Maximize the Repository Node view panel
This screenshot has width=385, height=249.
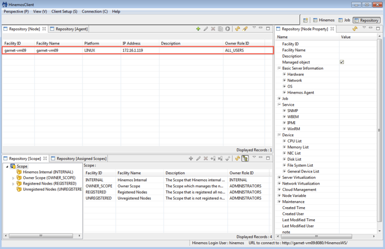point(268,28)
